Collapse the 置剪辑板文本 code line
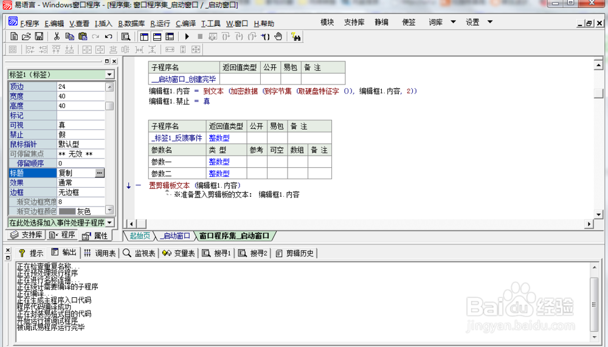This screenshot has width=608, height=347. 138,185
